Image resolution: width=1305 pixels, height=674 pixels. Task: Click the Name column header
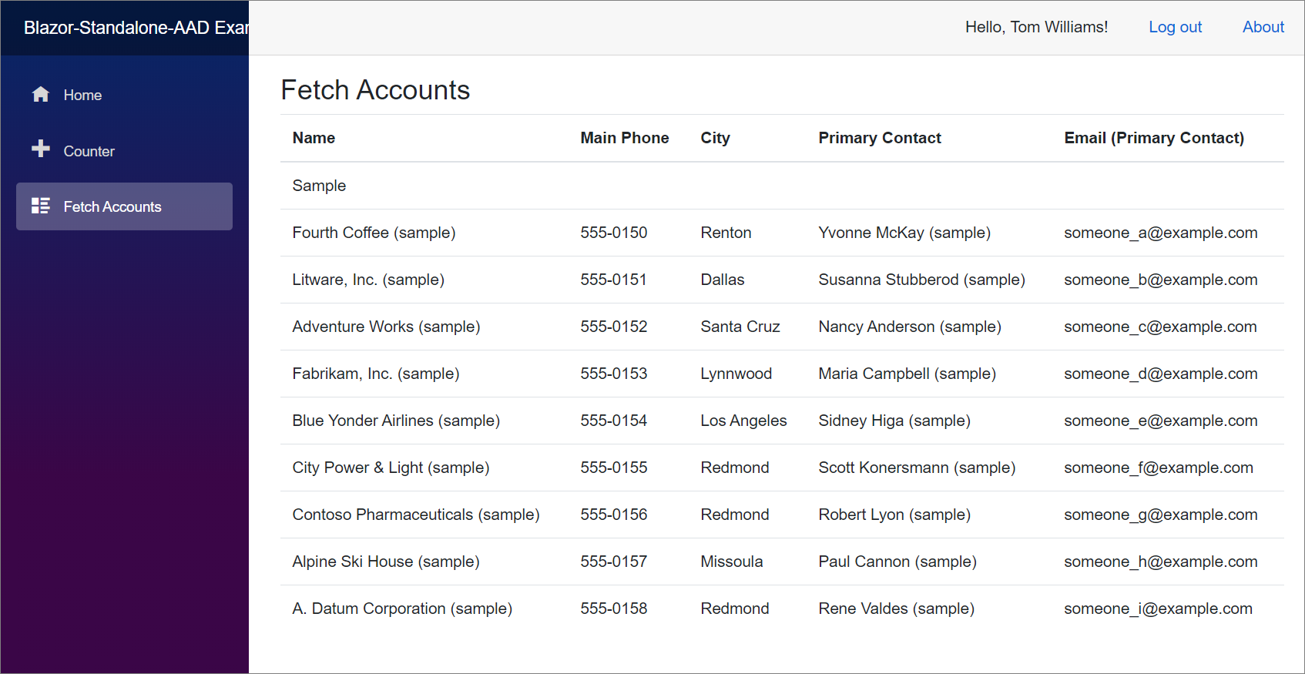click(x=314, y=138)
